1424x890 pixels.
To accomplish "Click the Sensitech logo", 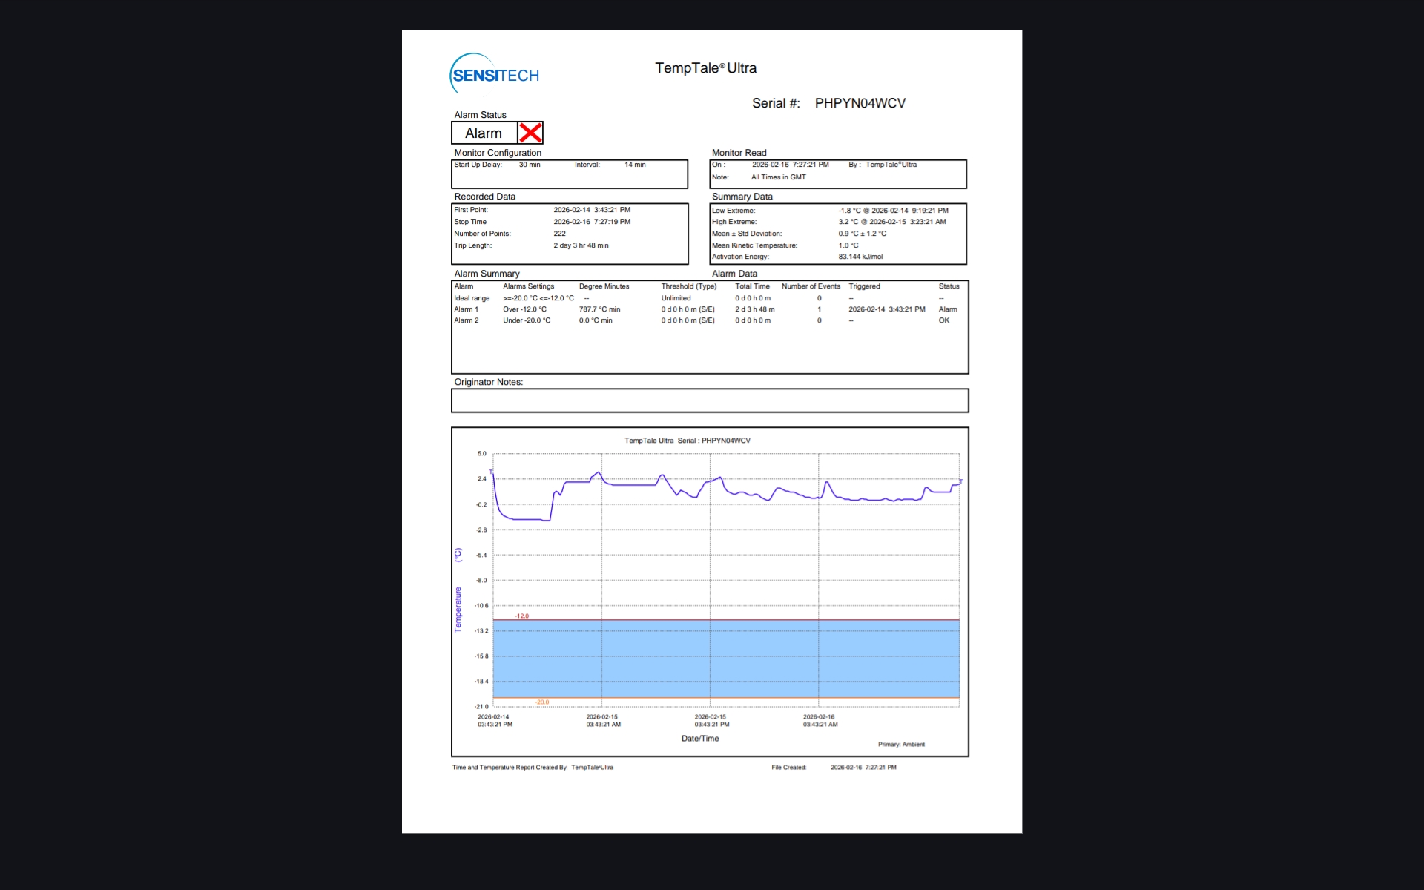I will pyautogui.click(x=495, y=75).
